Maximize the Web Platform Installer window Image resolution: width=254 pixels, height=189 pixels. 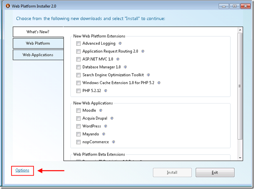point(234,6)
